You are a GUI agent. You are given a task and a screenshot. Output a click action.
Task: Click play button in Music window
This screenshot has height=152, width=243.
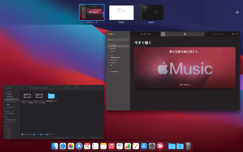pos(145,34)
